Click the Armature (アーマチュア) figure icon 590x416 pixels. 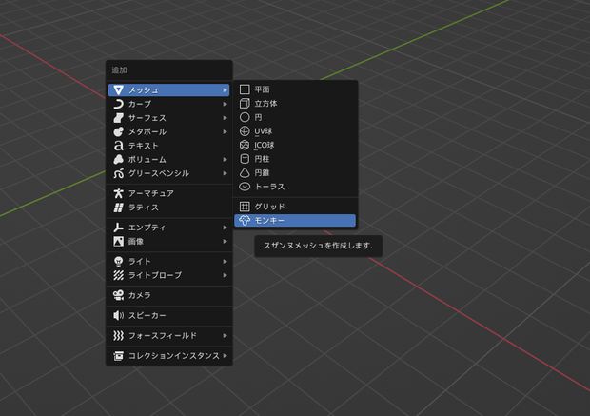pos(119,193)
